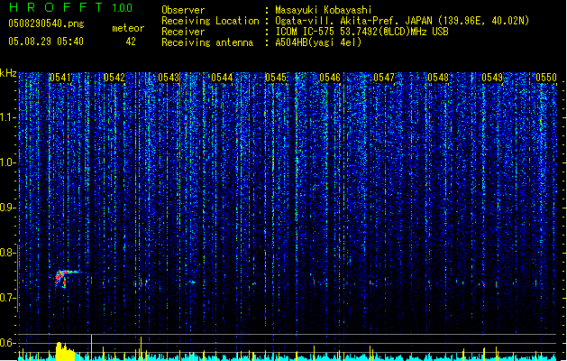The height and width of the screenshot is (361, 567).
Task: Click the 0.6 kHz axis tick label
Action: (x=7, y=343)
